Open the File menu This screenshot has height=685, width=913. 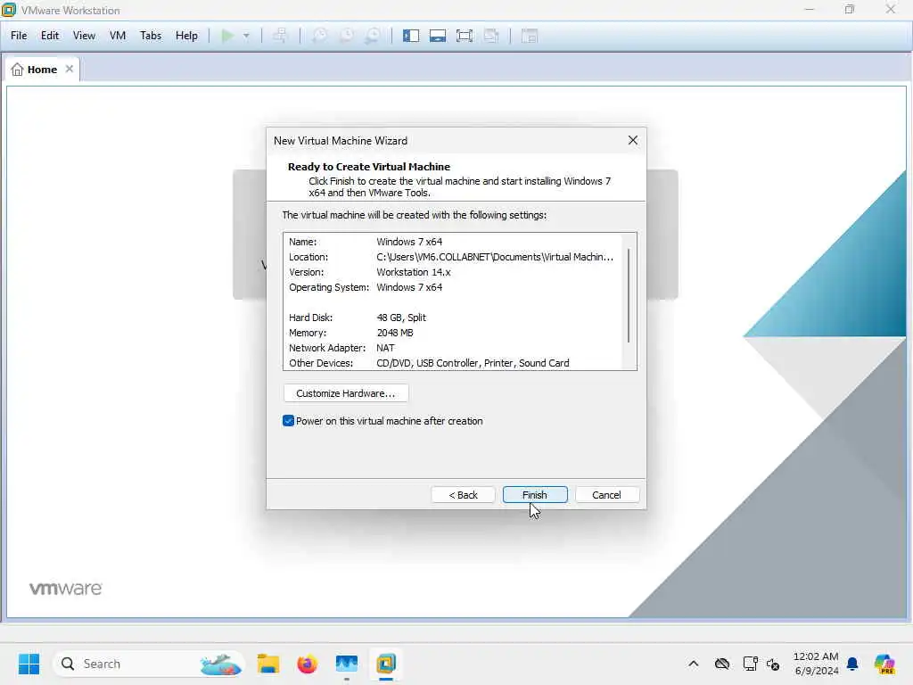tap(19, 36)
